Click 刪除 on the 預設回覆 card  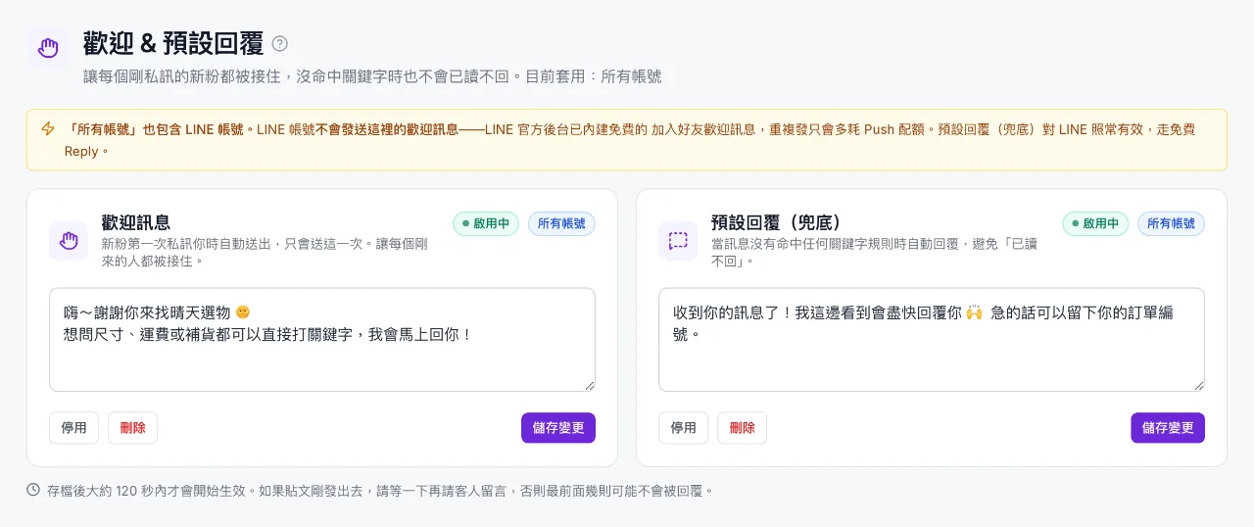click(742, 428)
